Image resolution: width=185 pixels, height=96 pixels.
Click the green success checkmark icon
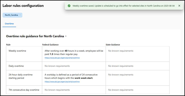(69, 6)
